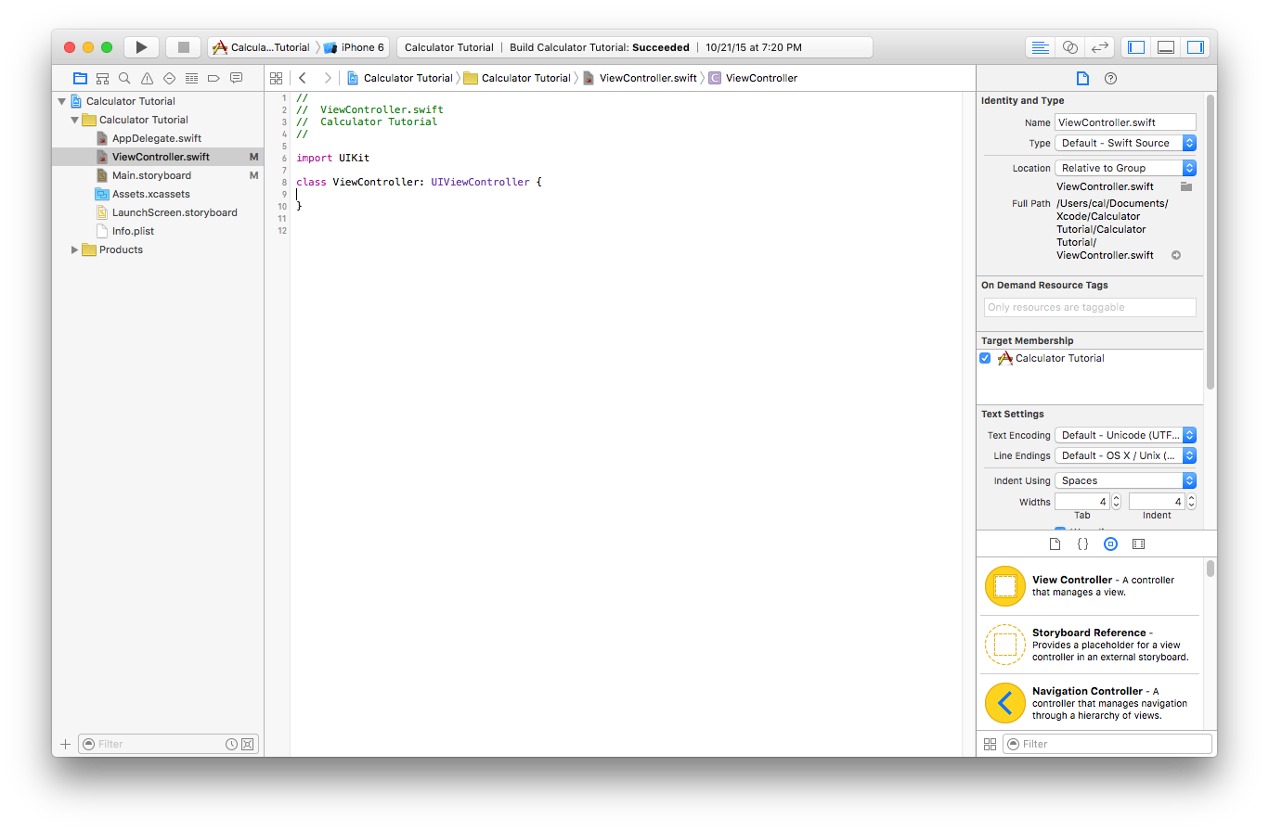Show the Assistant editor

1070,47
